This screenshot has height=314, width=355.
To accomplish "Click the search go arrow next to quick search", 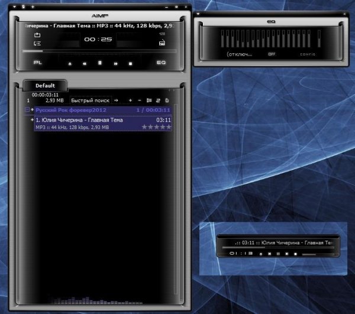I will pyautogui.click(x=116, y=100).
